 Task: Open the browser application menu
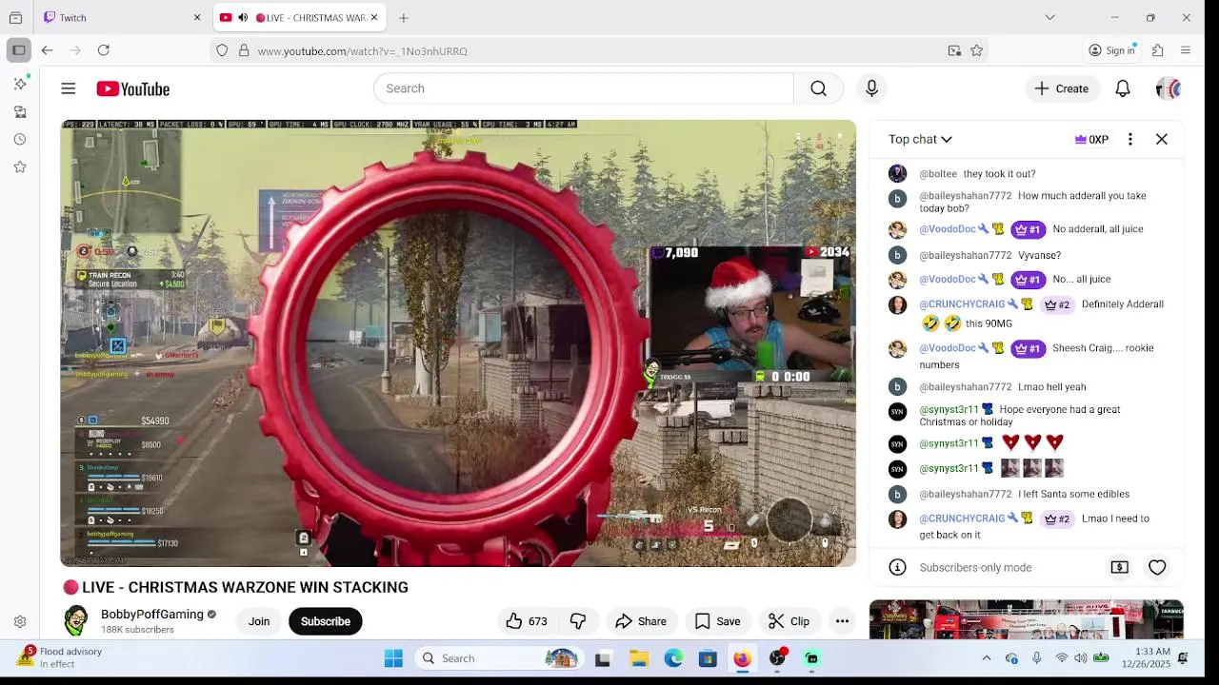1186,50
